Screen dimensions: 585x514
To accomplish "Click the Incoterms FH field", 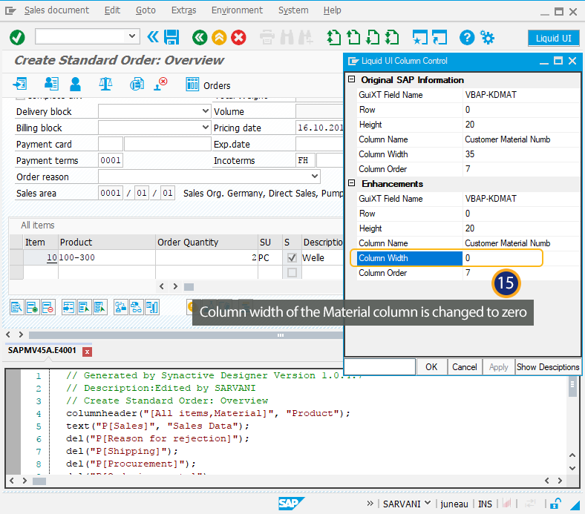I will [x=305, y=160].
